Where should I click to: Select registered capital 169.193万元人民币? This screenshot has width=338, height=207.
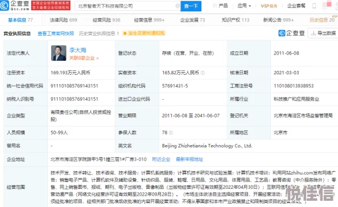[70, 73]
